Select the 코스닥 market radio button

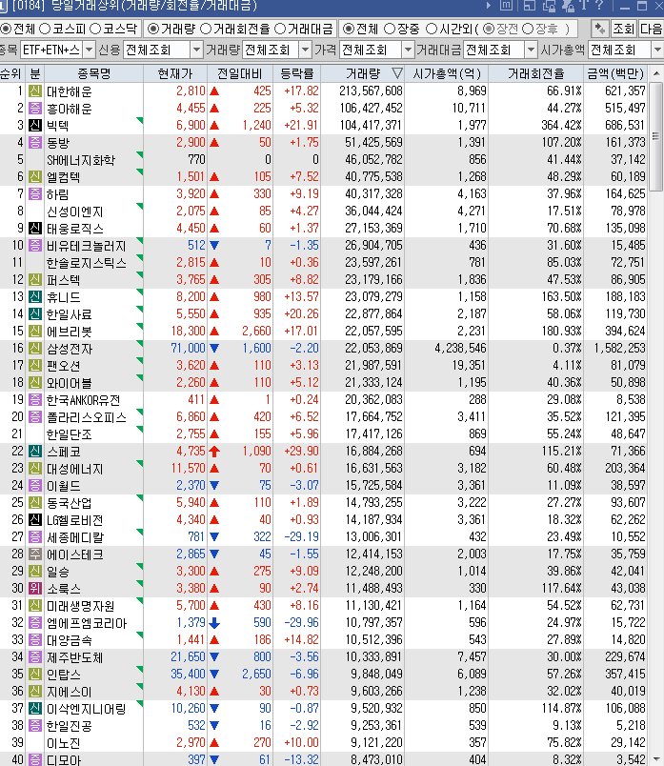click(95, 29)
